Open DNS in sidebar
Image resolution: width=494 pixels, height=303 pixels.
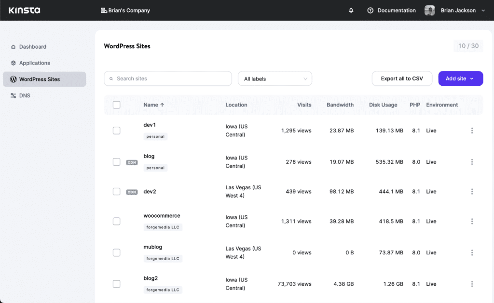pos(44,96)
